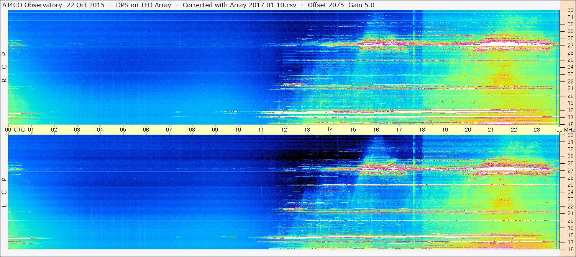
Task: Click the 28 MHz tick label in RCP panel
Action: click(x=570, y=39)
